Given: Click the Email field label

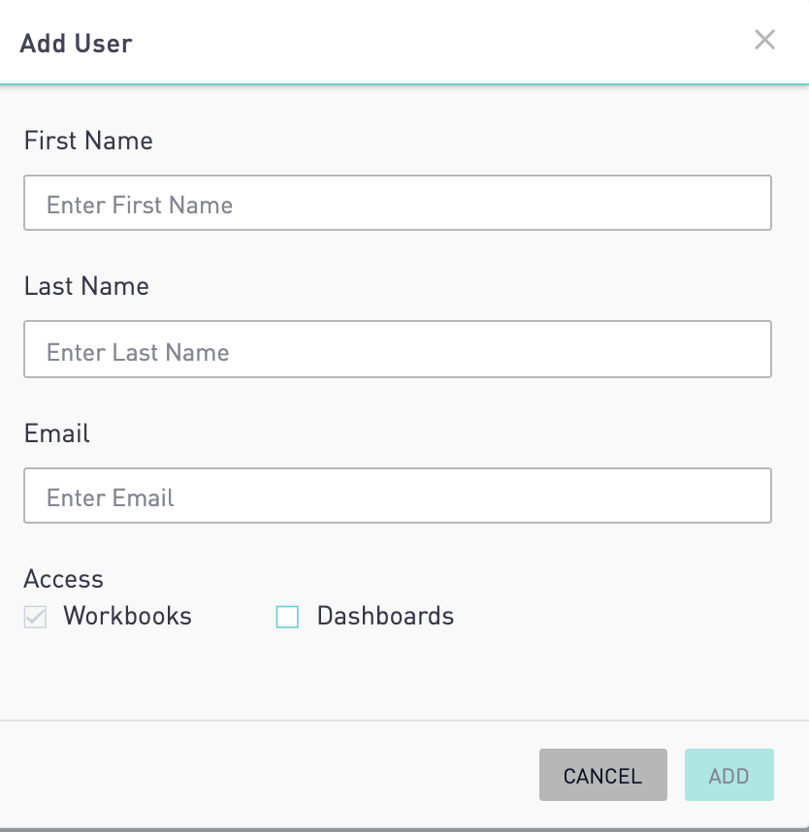Looking at the screenshot, I should pyautogui.click(x=57, y=433).
